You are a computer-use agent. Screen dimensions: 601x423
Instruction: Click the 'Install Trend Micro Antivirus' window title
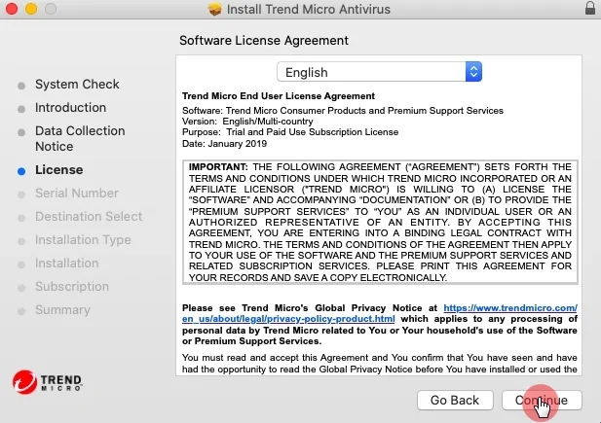[x=308, y=9]
